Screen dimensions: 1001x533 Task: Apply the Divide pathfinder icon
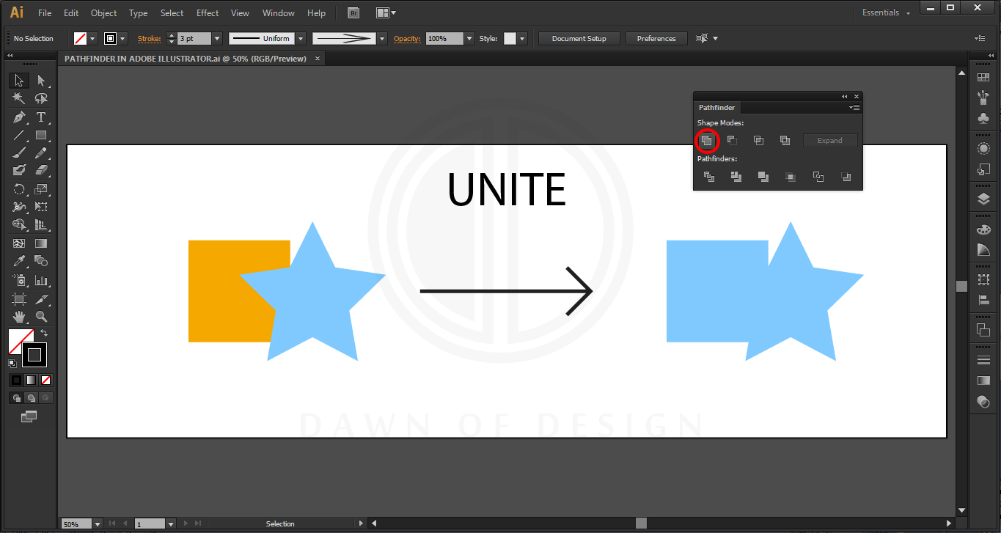(x=708, y=177)
